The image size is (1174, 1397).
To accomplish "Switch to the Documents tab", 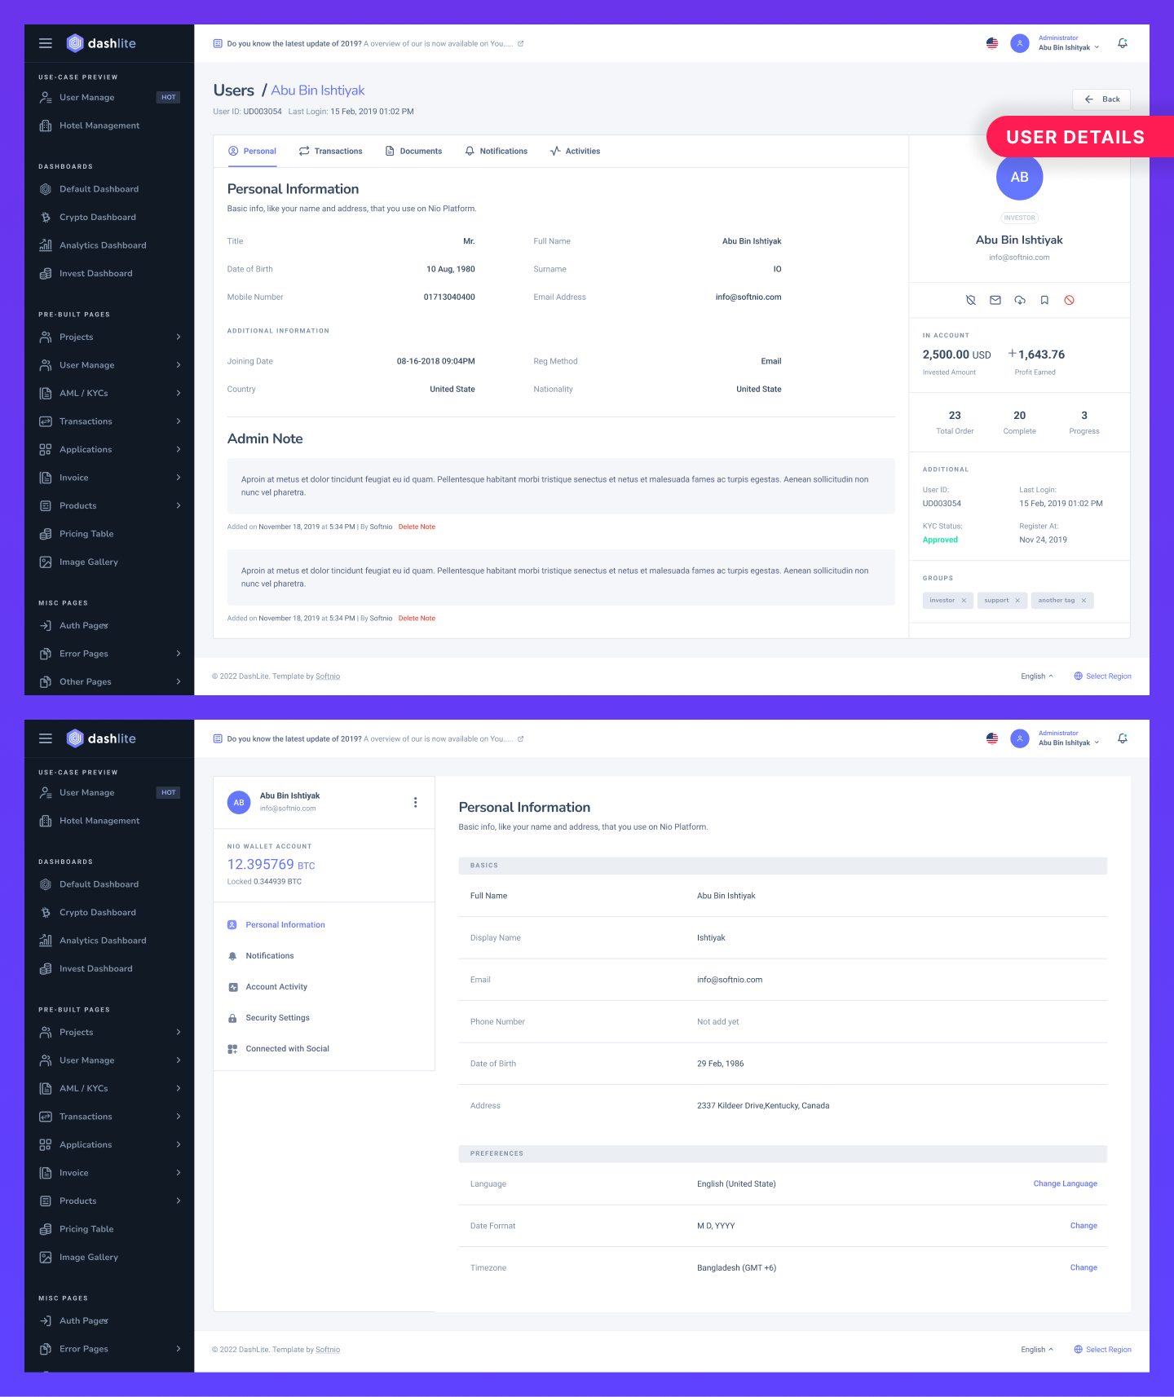I will (413, 151).
